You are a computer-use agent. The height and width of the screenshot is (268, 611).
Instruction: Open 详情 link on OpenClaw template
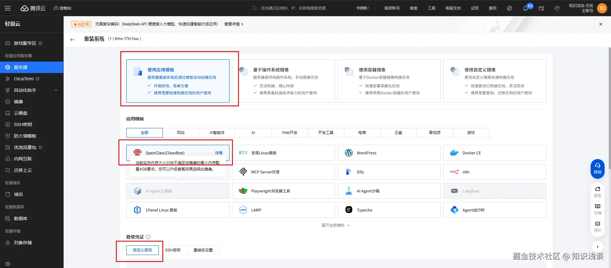coord(219,153)
